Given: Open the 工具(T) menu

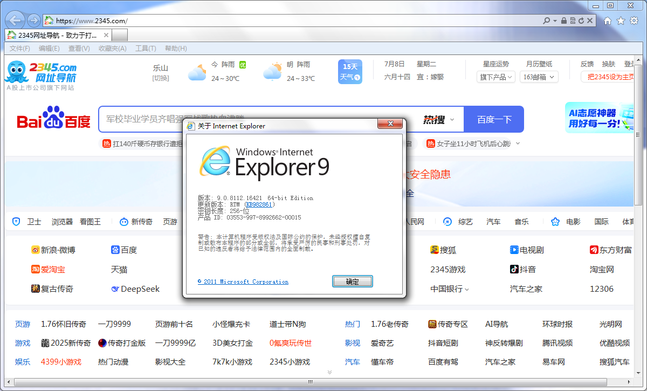Looking at the screenshot, I should tap(146, 49).
